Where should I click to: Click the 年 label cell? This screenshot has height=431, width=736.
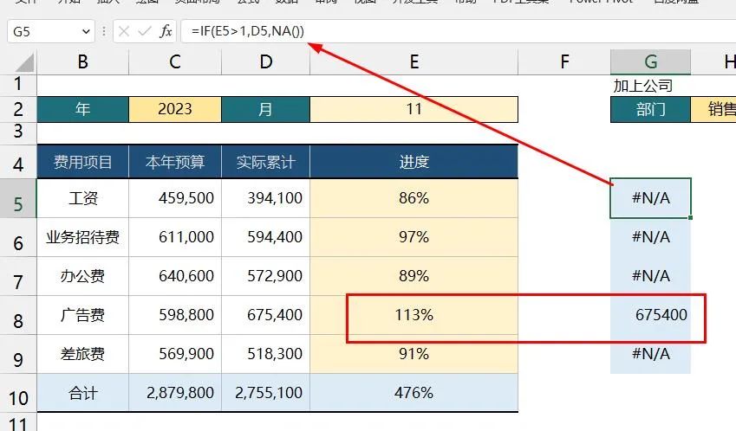(x=82, y=109)
